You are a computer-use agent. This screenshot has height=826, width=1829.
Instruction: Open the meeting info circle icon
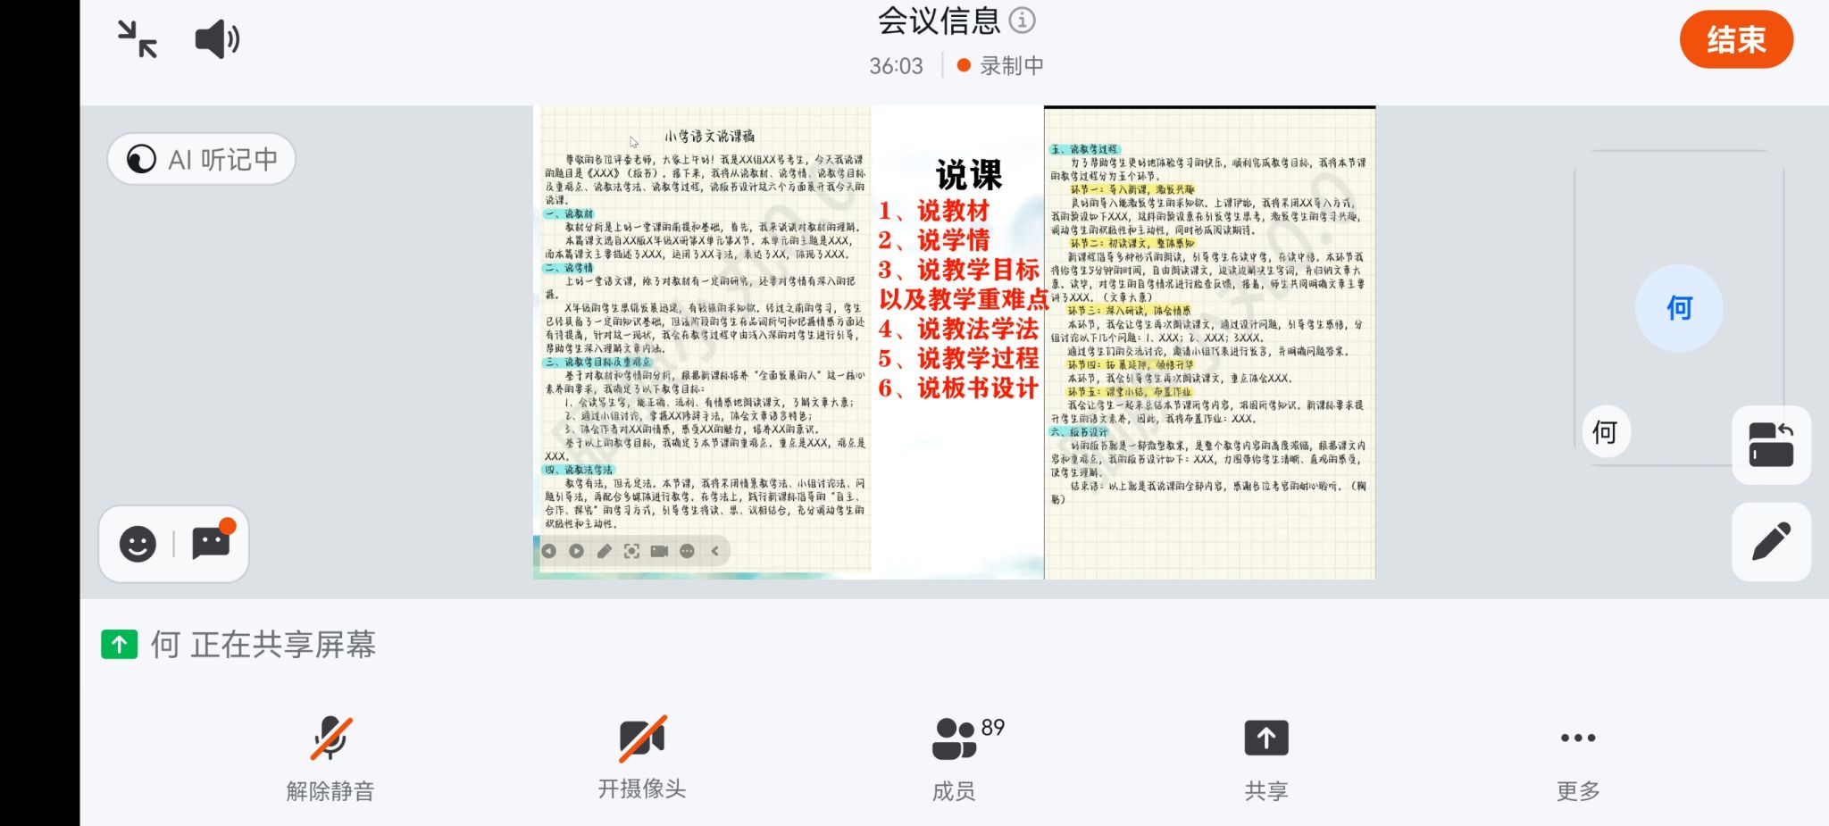pyautogui.click(x=1022, y=20)
